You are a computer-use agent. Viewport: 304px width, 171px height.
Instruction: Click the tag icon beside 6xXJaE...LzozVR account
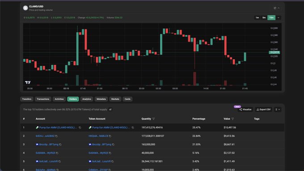point(37,161)
